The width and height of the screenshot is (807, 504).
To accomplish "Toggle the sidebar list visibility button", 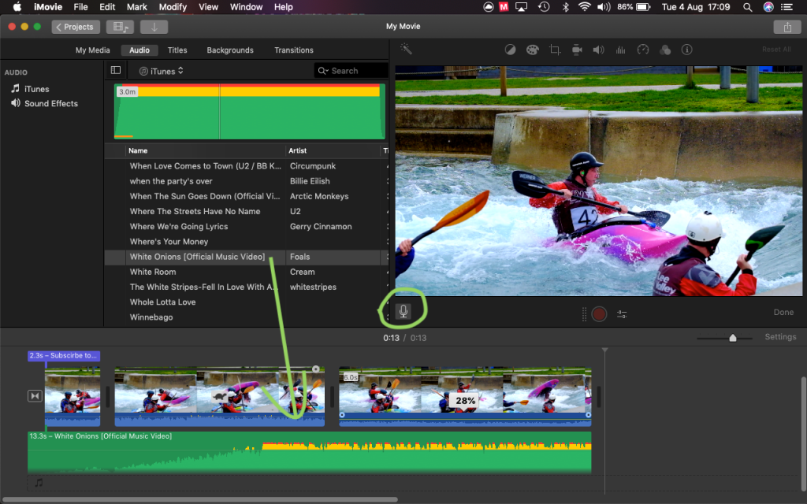I will coord(116,71).
